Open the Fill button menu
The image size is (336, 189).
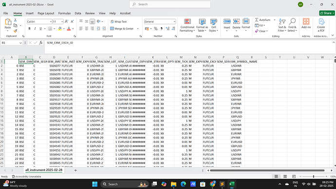(260, 25)
